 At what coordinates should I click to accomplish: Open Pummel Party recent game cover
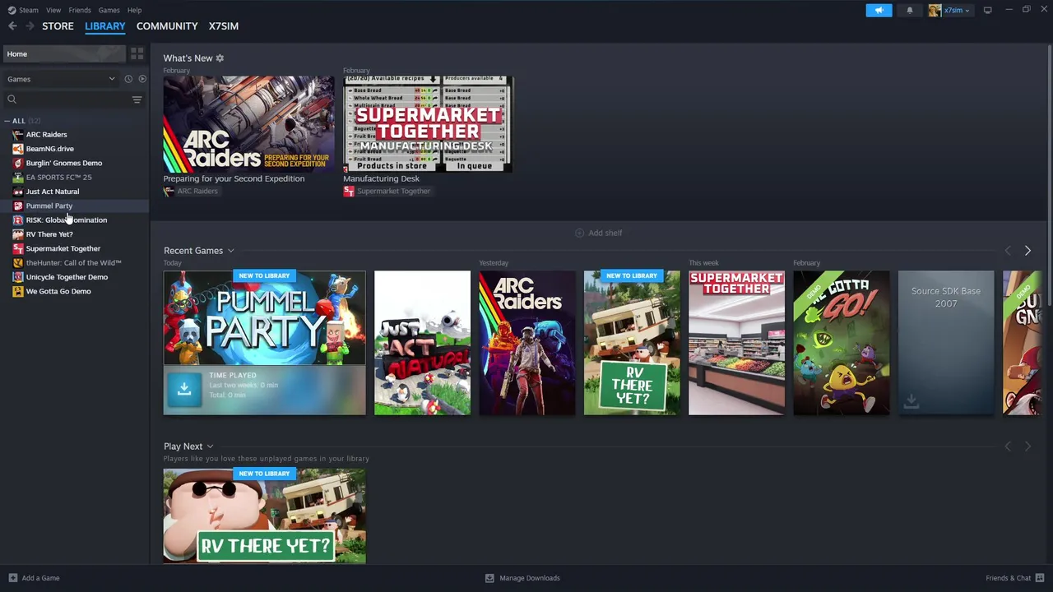264,318
